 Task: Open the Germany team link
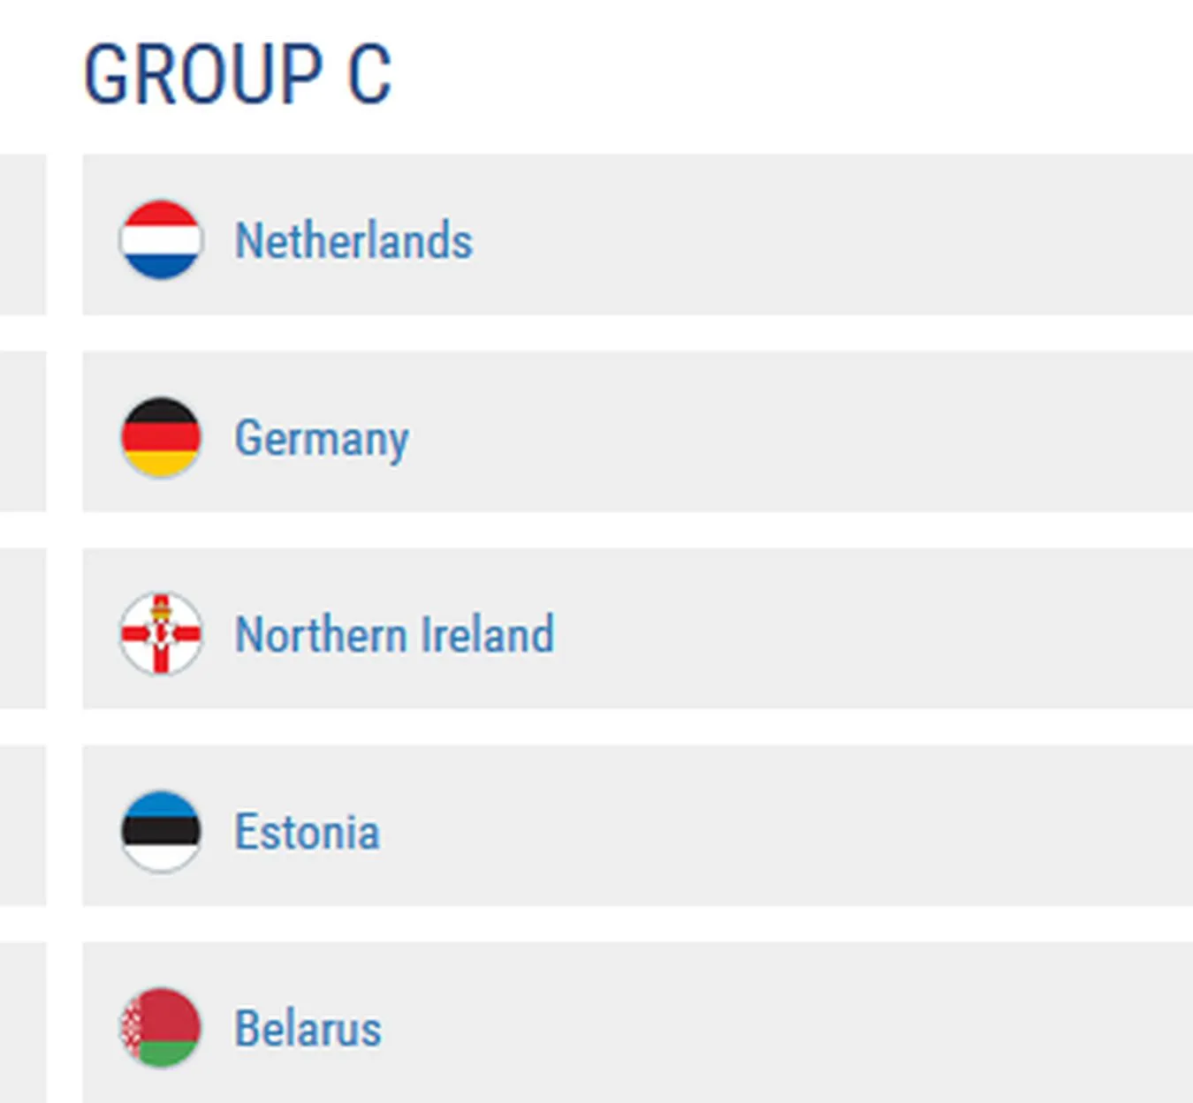click(322, 438)
